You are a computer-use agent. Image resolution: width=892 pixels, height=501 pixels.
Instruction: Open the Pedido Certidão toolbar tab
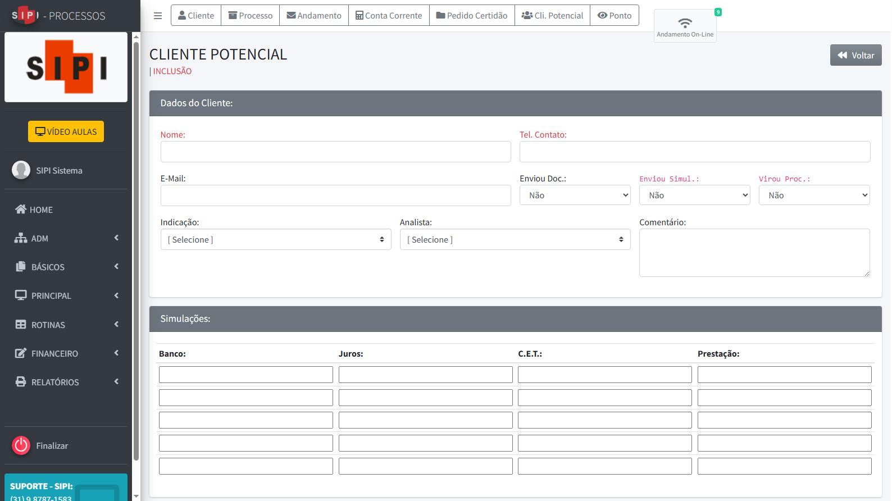tap(472, 16)
